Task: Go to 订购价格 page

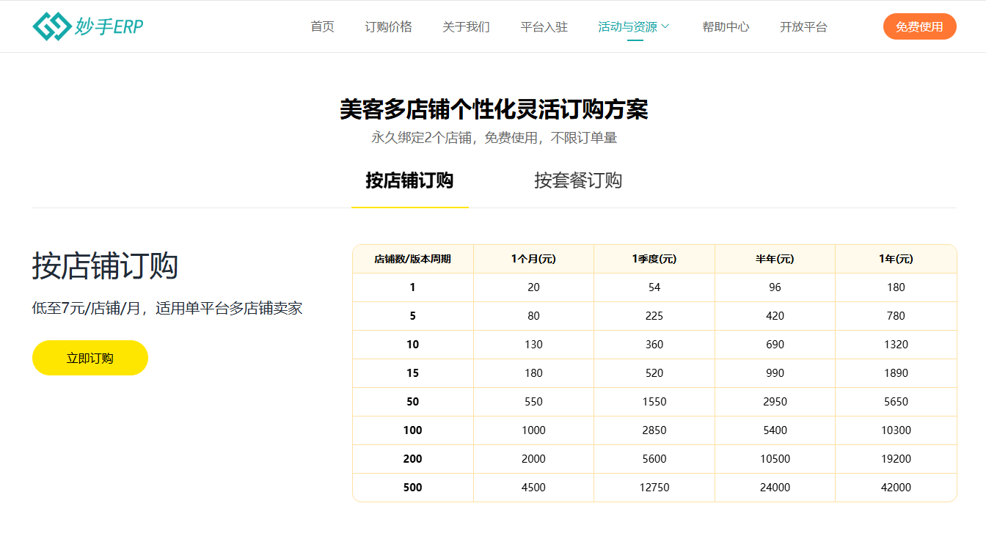Action: 389,26
